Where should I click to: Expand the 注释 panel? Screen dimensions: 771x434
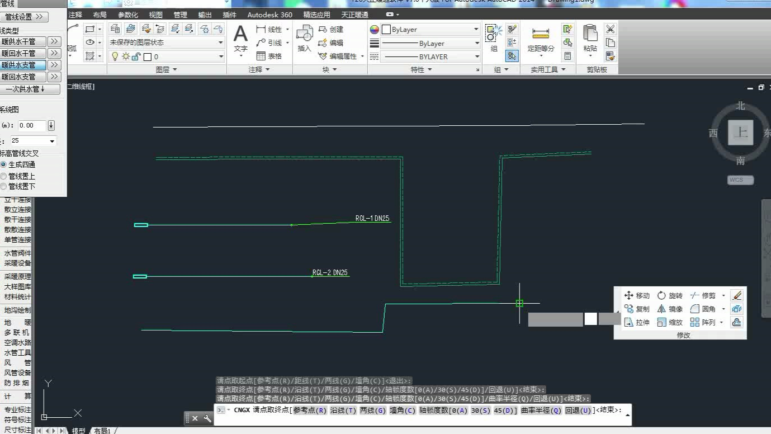tap(259, 69)
